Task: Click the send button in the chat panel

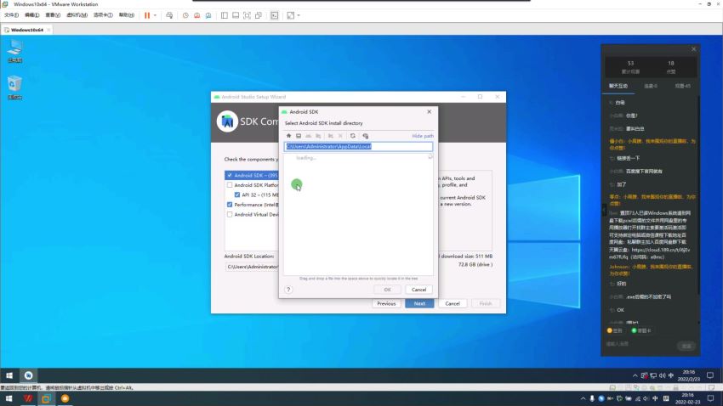Action: click(686, 346)
